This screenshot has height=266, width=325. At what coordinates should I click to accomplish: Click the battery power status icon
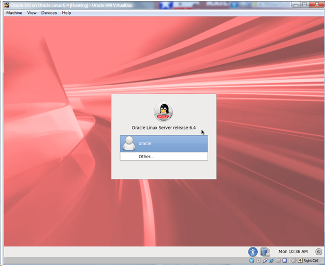pyautogui.click(x=265, y=251)
